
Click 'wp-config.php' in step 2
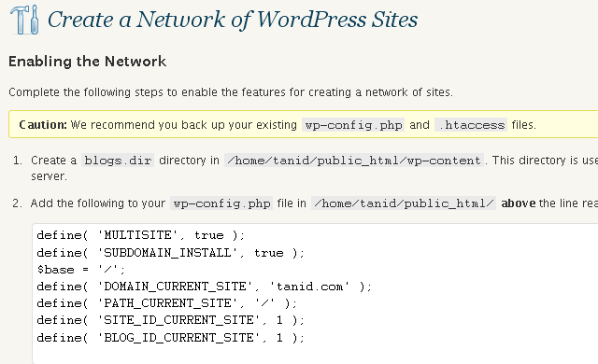[x=221, y=203]
